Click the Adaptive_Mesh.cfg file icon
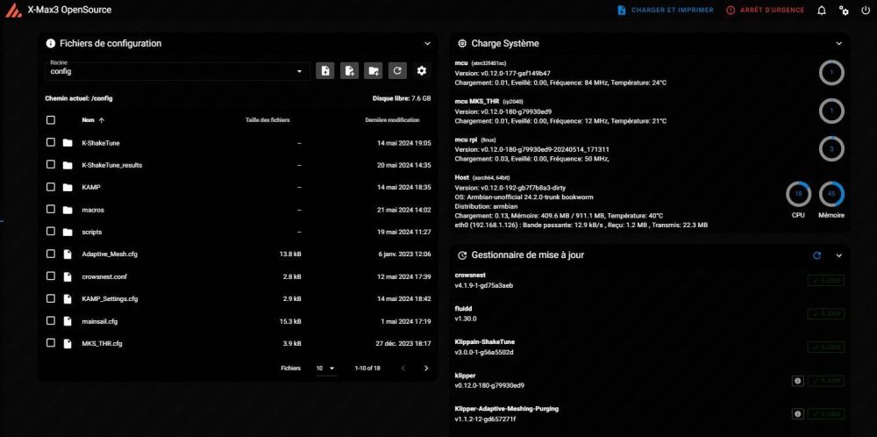877x437 pixels. tap(68, 254)
